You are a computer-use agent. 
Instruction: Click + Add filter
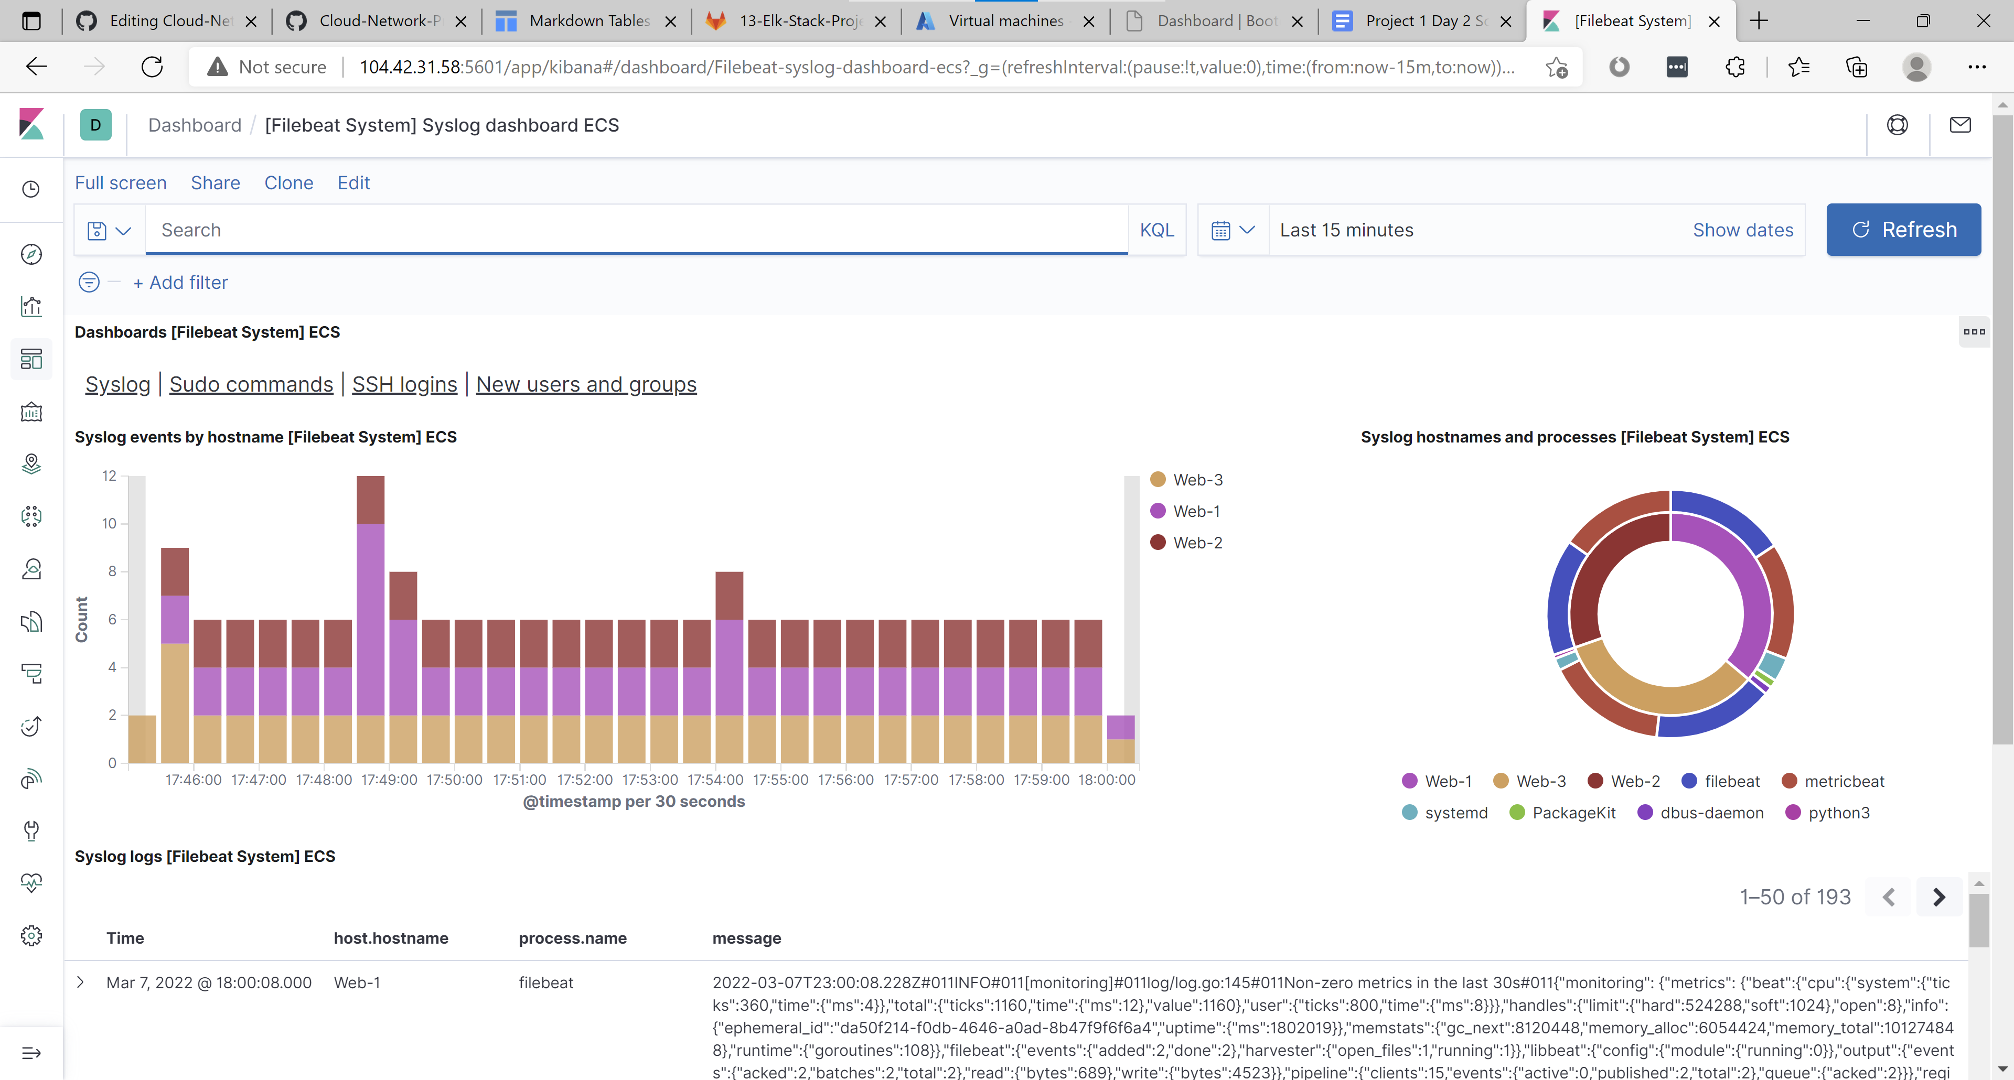point(180,282)
